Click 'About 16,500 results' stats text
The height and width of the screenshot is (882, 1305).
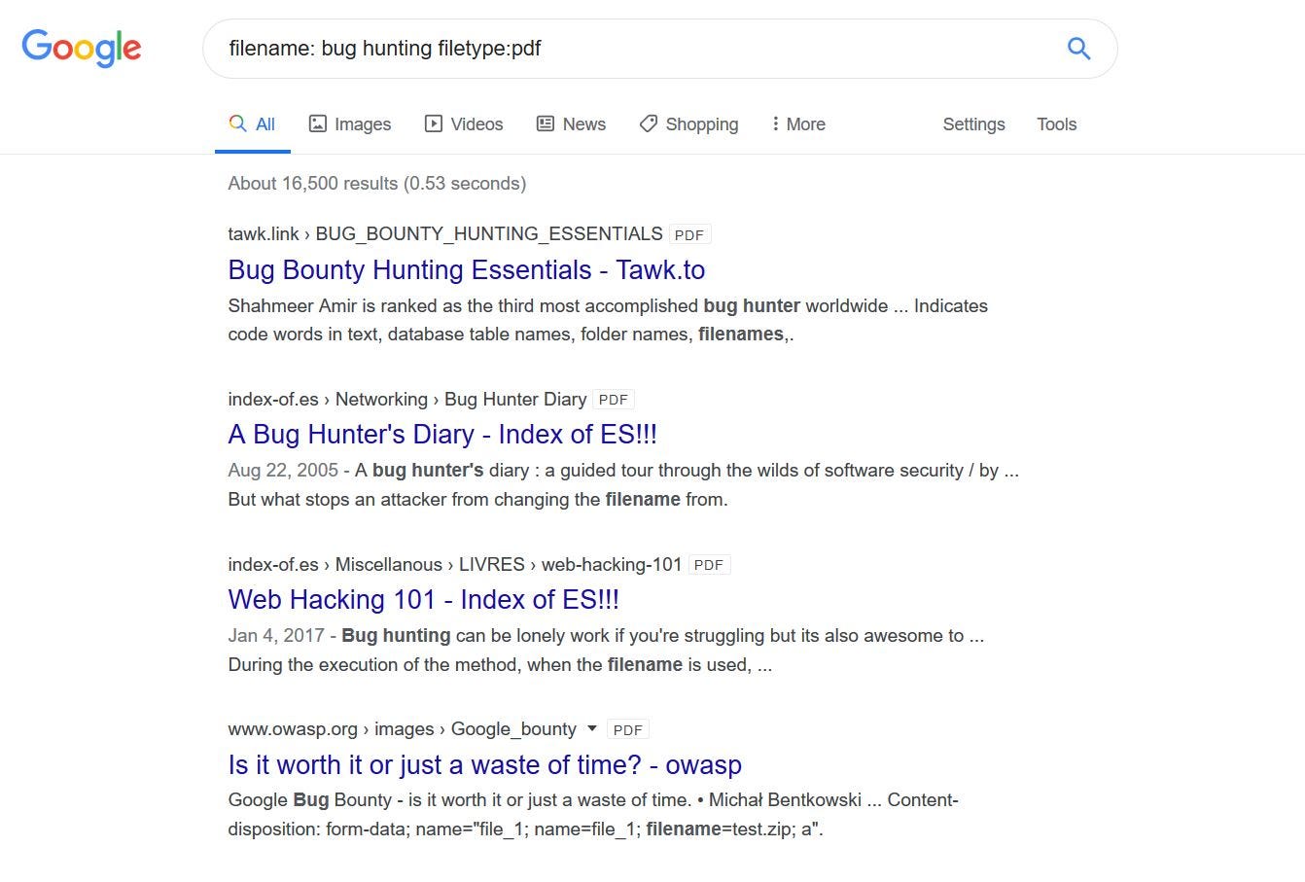point(377,183)
